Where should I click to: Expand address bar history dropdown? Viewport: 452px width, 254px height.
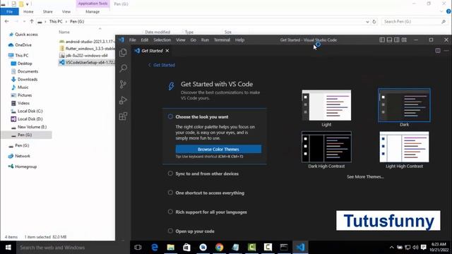coord(367,22)
